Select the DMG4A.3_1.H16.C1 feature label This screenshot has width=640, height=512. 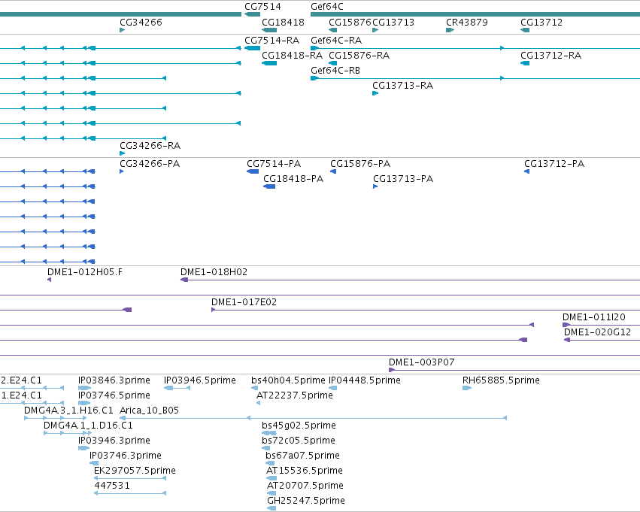[x=68, y=411]
